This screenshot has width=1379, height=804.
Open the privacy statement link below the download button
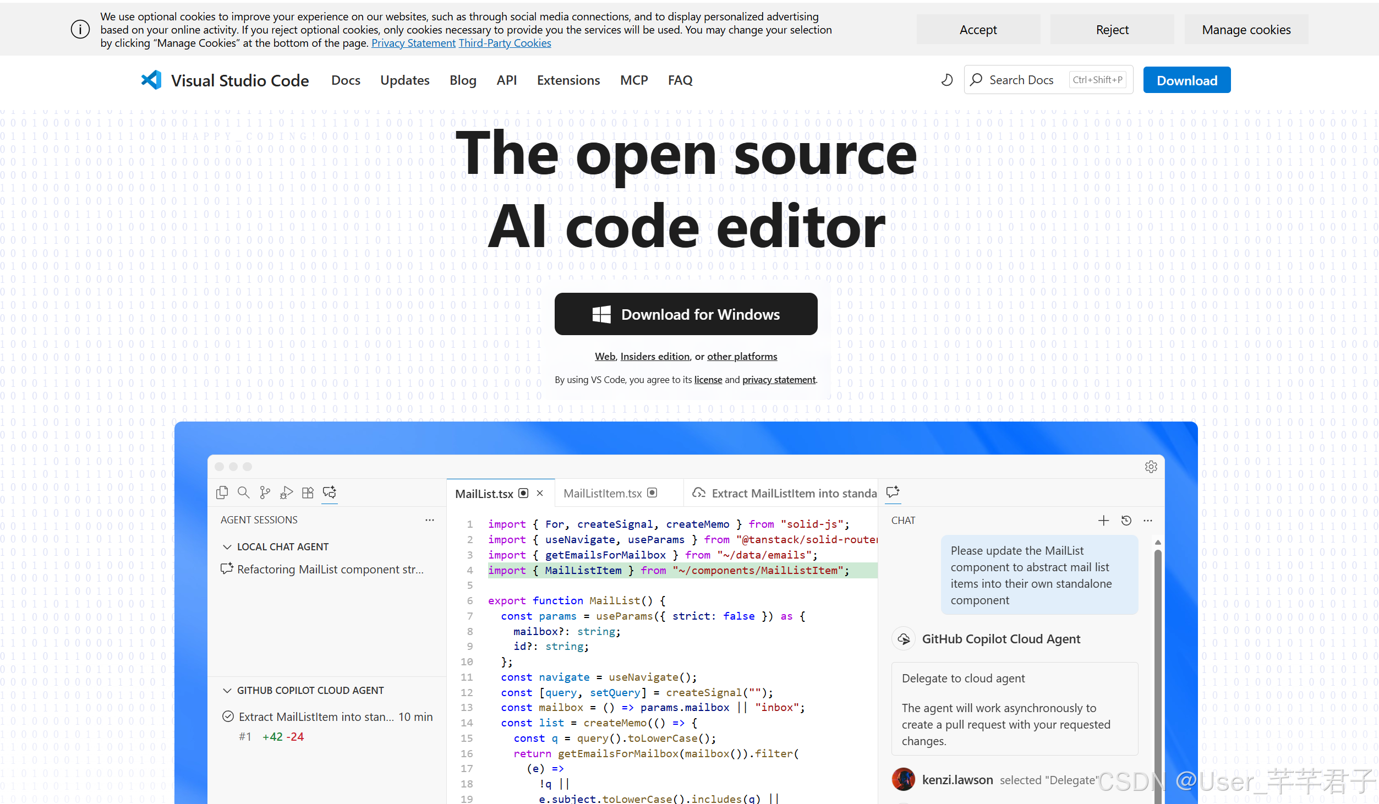click(x=779, y=380)
